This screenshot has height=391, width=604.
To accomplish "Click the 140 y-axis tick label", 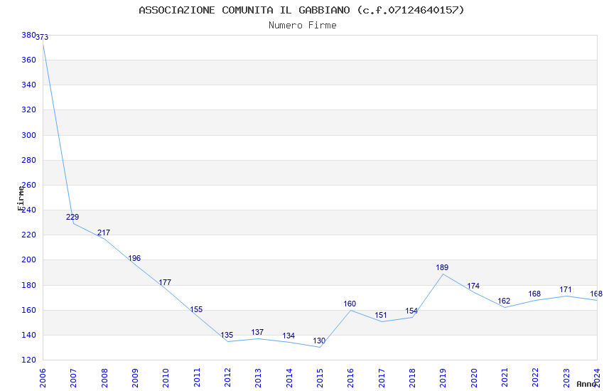I will [28, 335].
